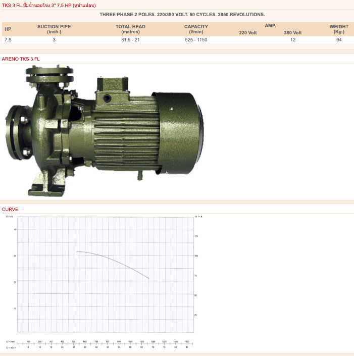Click the TKS 3 FL product title

pyautogui.click(x=49, y=6)
